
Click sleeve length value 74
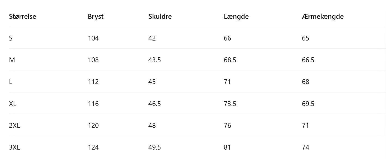[305, 147]
